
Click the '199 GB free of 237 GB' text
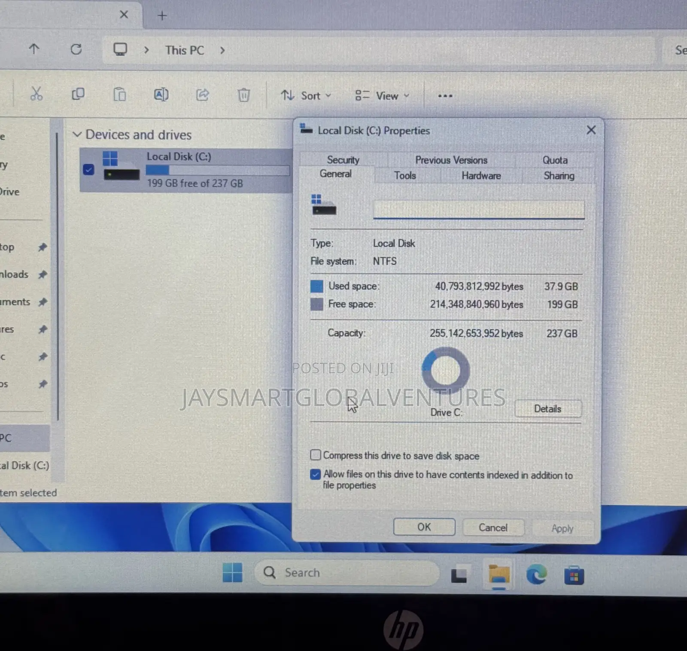coord(195,184)
